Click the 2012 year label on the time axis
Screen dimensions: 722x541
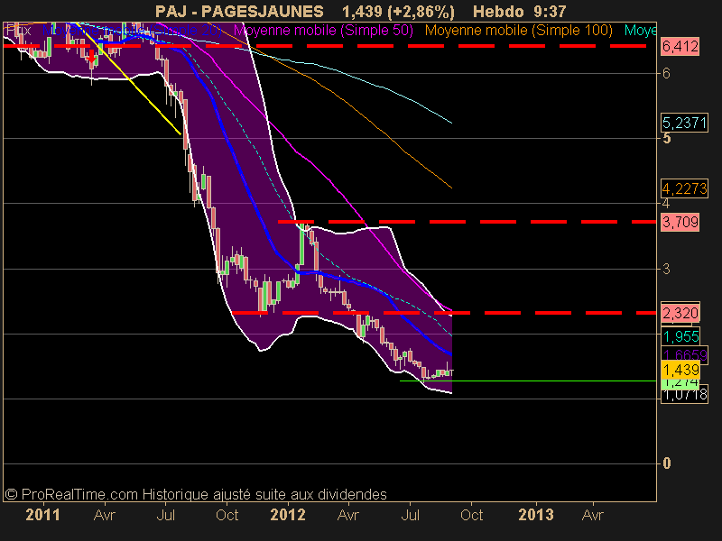point(288,515)
